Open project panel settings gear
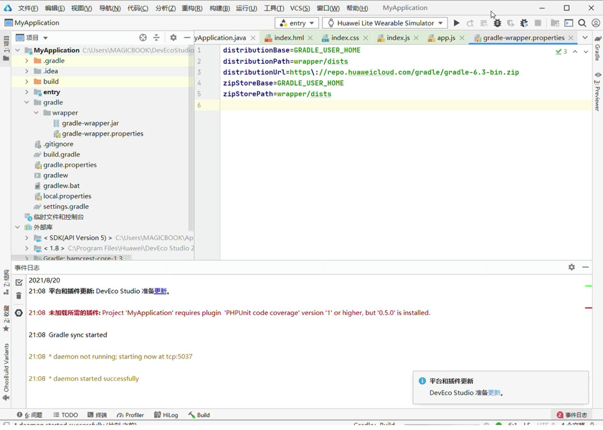 [x=173, y=37]
